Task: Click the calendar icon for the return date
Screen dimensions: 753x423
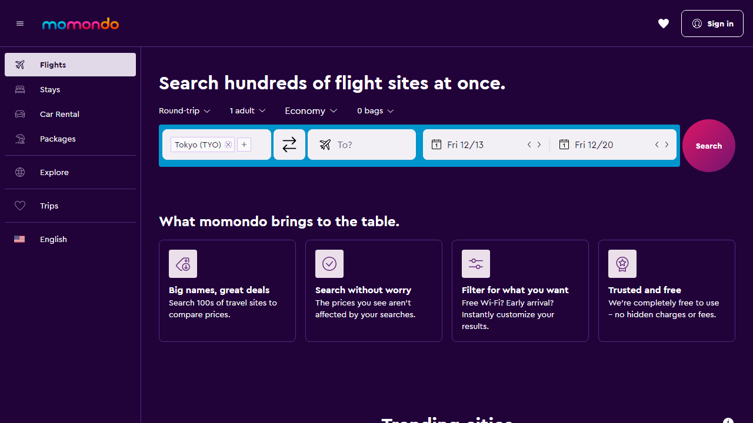Action: click(564, 144)
